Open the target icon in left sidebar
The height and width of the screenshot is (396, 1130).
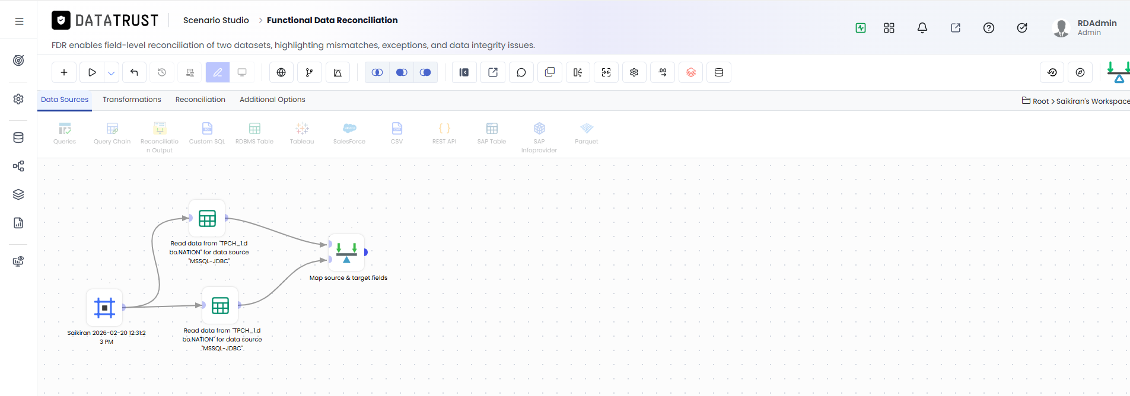18,60
